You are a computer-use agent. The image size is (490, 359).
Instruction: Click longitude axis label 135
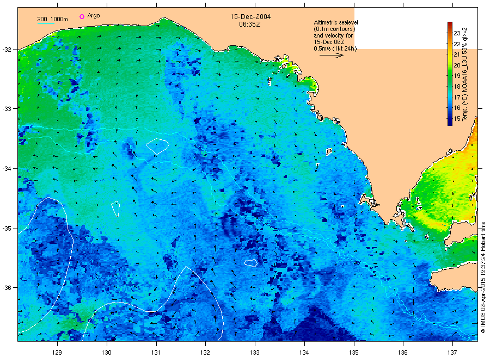pyautogui.click(x=354, y=353)
